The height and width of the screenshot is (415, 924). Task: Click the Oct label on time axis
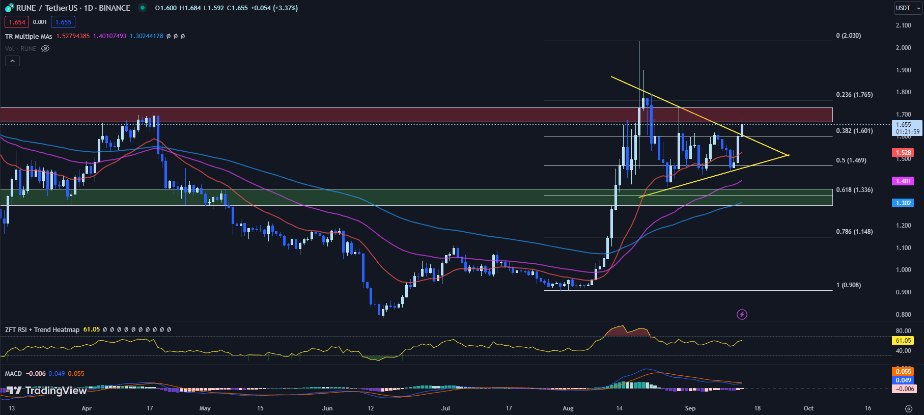(808, 408)
